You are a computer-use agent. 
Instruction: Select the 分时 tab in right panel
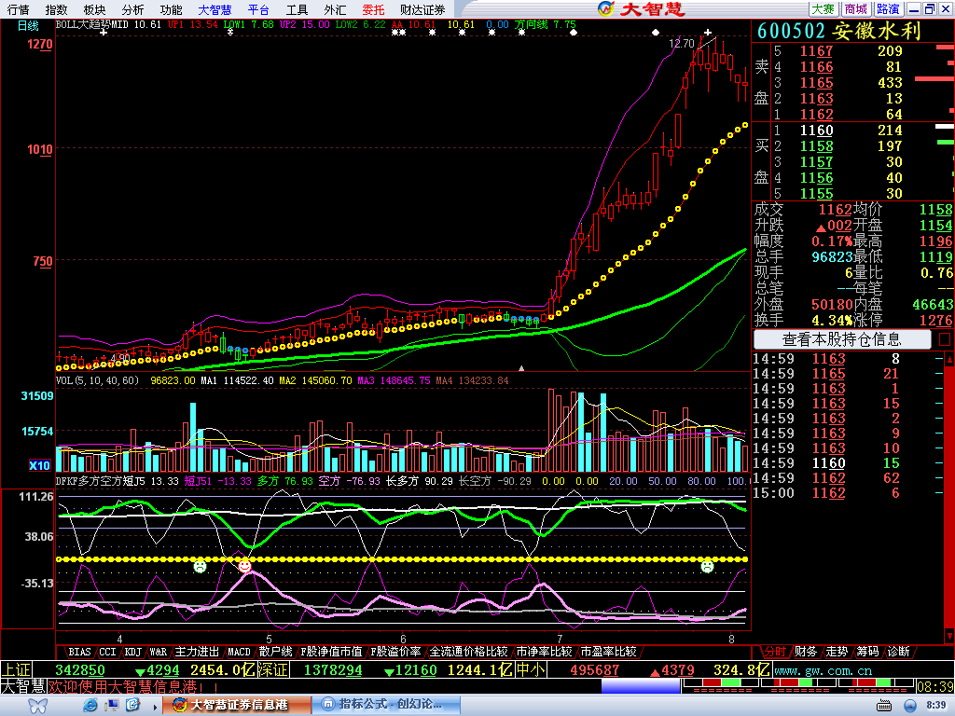[x=774, y=652]
